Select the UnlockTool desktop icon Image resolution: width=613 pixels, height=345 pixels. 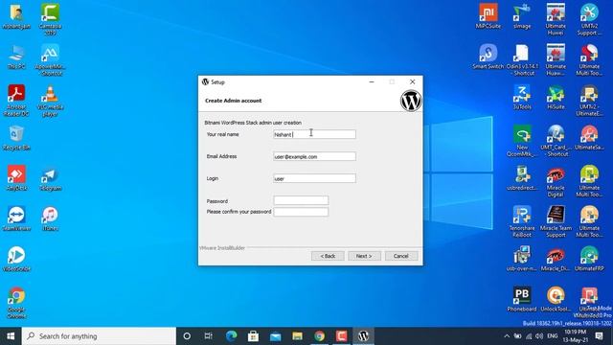click(x=556, y=300)
